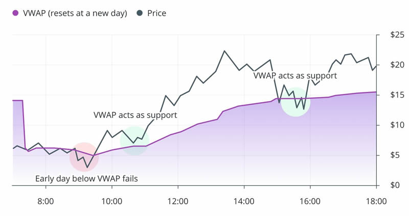Click the red highlight circle on the chart
The height and width of the screenshot is (216, 409).
click(x=84, y=157)
